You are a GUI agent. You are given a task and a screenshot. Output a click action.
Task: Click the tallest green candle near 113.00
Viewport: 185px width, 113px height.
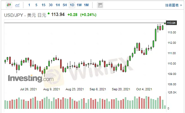coord(155,35)
